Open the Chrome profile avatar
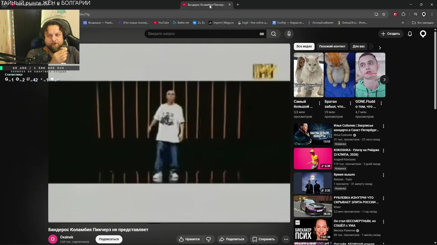 (x=424, y=14)
